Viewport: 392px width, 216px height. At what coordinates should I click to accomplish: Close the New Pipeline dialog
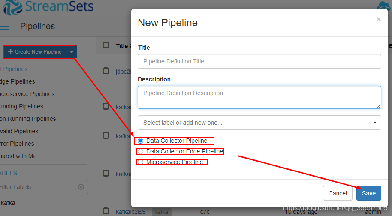click(379, 19)
